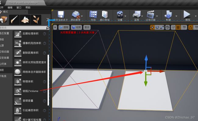198x121 pixels.
Task: Toggle world/local coordinate globe icon
Action: tap(168, 27)
